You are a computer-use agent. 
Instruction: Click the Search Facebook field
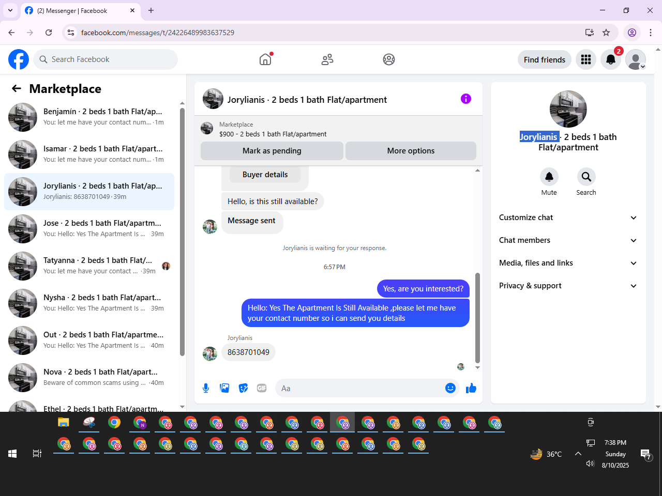(106, 59)
